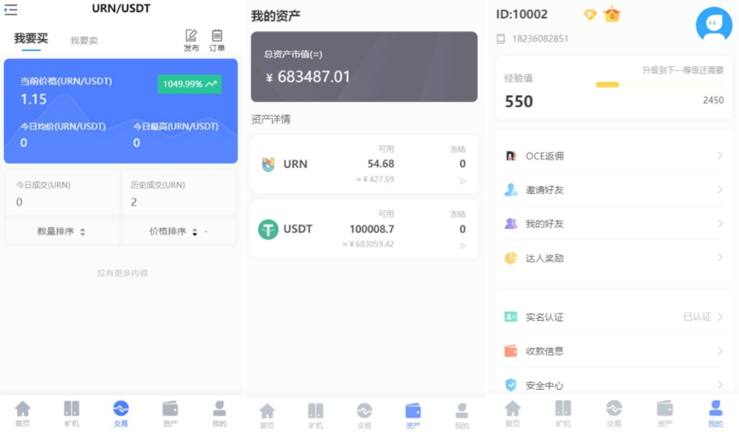Select the URN available balance 54.68
Viewport: 739px width, 432px height.
tap(381, 163)
